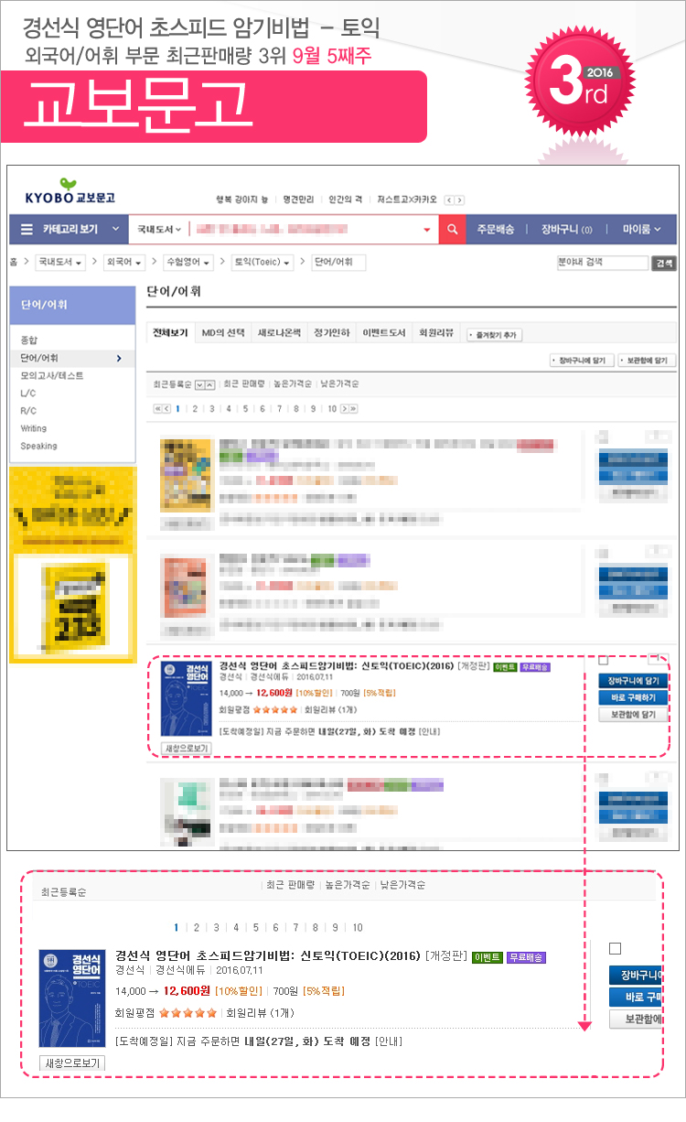Viewport: 686px width, 1122px height.
Task: Go to next headline using right arrow
Action: coord(459,200)
